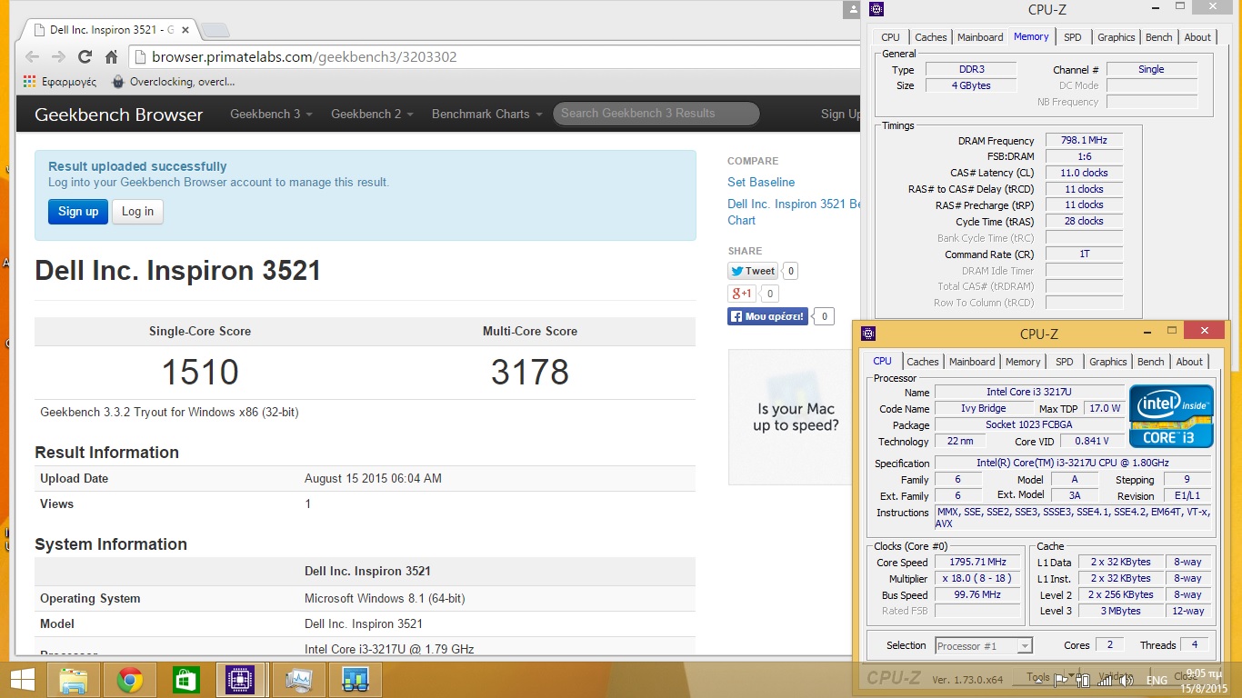Click the front CPU-Z window title icon
The height and width of the screenshot is (698, 1242).
coord(868,334)
